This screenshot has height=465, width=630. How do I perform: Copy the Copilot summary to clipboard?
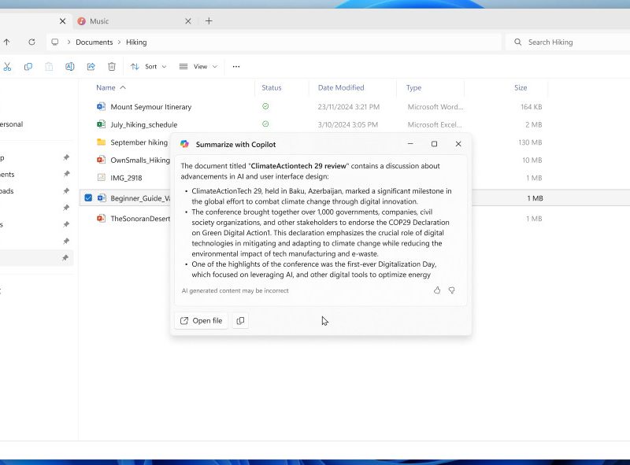[240, 321]
